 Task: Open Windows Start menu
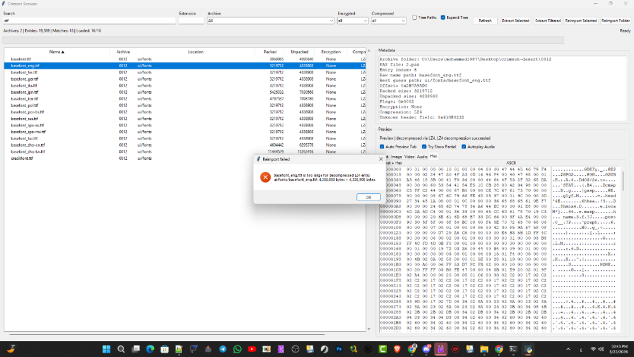(x=107, y=349)
